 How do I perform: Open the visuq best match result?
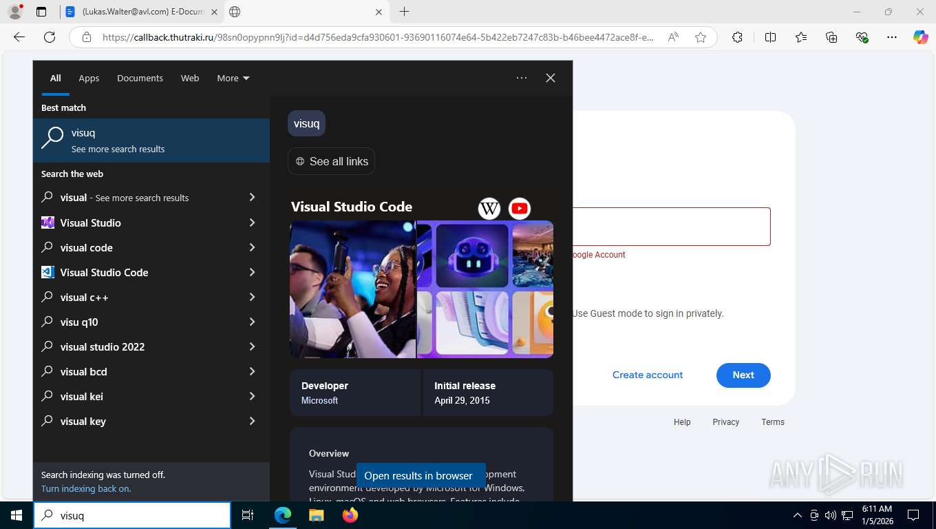[151, 140]
